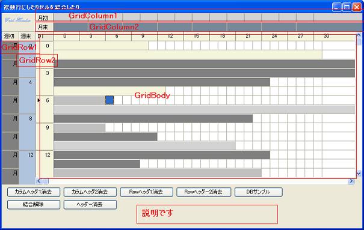The image size is (364, 230).
Task: Click the 結合解除 button
Action: coord(34,205)
